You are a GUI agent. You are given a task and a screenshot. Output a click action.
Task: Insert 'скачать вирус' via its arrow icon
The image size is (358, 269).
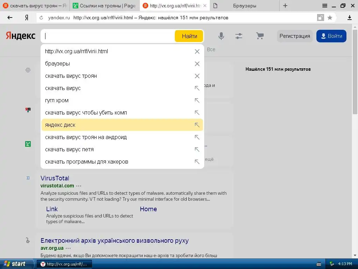197,88
